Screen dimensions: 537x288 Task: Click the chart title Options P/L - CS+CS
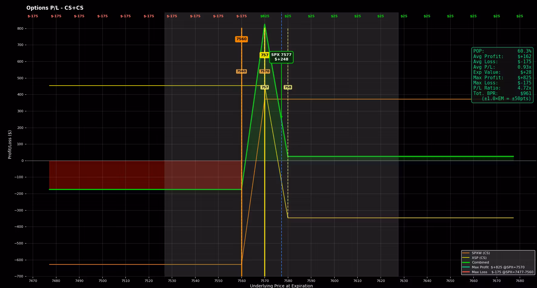(x=55, y=8)
